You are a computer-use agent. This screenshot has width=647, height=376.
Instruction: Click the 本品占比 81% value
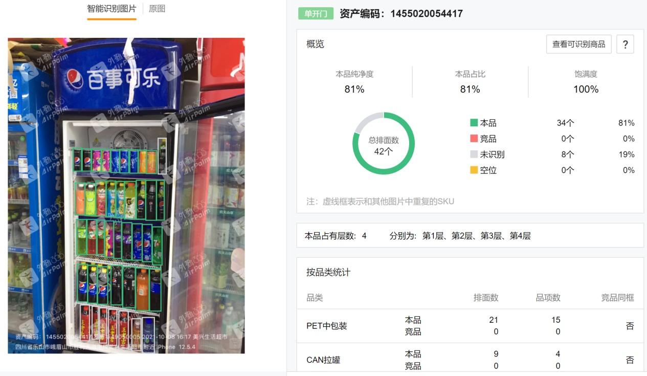[470, 89]
